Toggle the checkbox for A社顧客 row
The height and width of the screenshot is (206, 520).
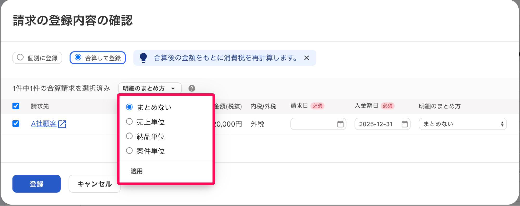[16, 123]
